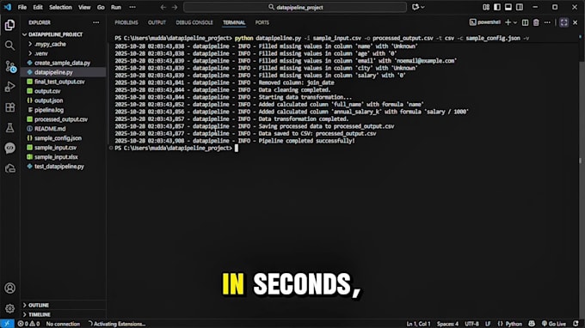This screenshot has height=328, width=585.
Task: Open Run and Debug view
Action: click(10, 87)
